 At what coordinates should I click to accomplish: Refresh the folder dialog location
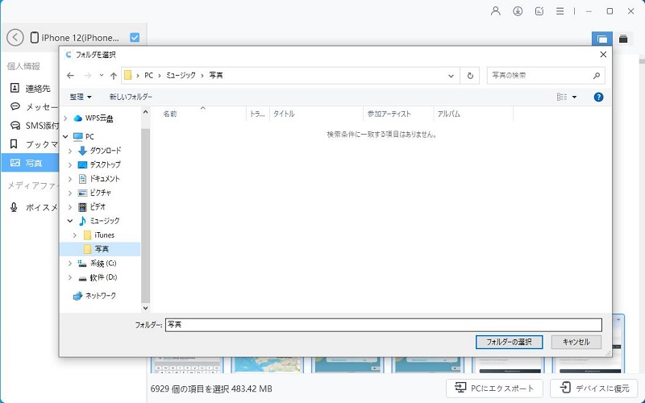click(x=471, y=76)
